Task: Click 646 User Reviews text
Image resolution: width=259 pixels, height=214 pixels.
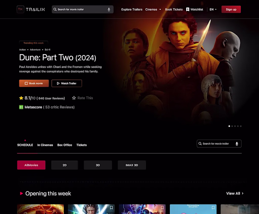Action: [51, 98]
